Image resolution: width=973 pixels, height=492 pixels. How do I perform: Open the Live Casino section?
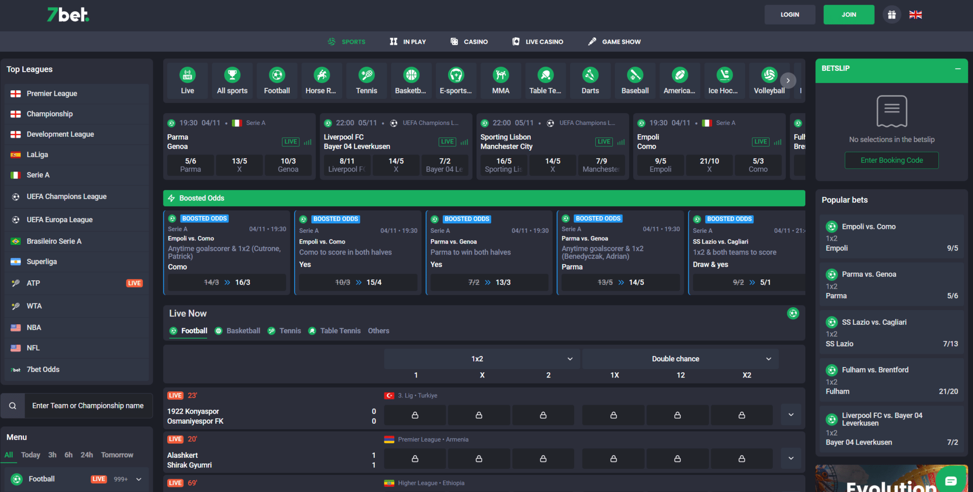[537, 42]
